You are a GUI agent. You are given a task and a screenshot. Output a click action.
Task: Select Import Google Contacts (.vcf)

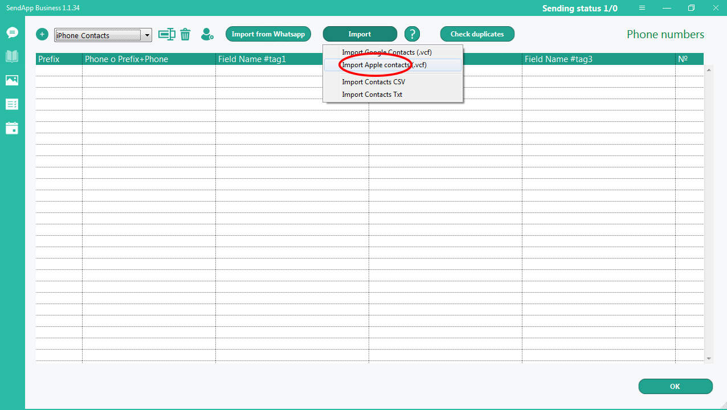pyautogui.click(x=393, y=52)
